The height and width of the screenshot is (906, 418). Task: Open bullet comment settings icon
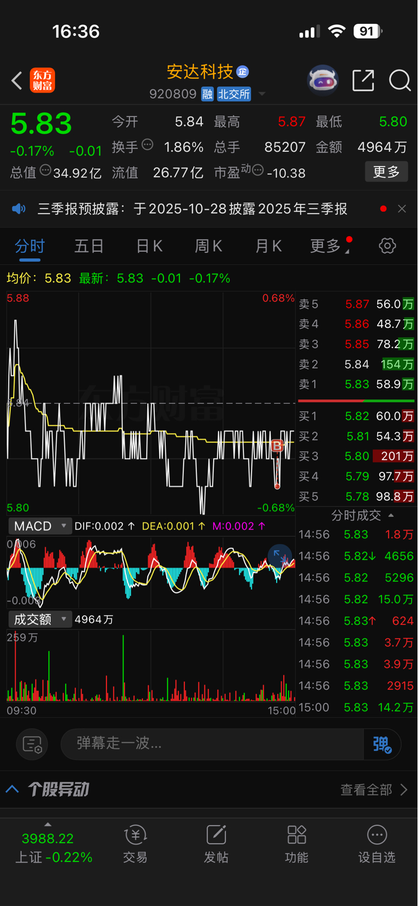tap(32, 744)
